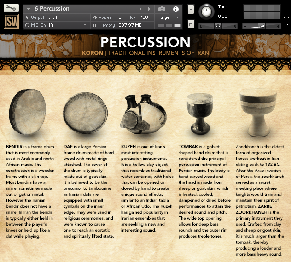
Task: Open the Purge dropdown menu
Action: pyautogui.click(x=168, y=17)
